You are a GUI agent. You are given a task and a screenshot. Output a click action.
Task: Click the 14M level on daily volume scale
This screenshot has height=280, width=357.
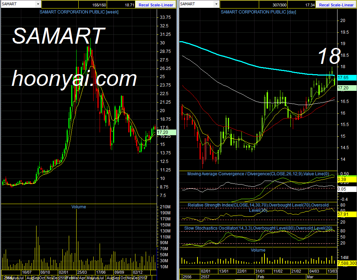[x=345, y=257]
